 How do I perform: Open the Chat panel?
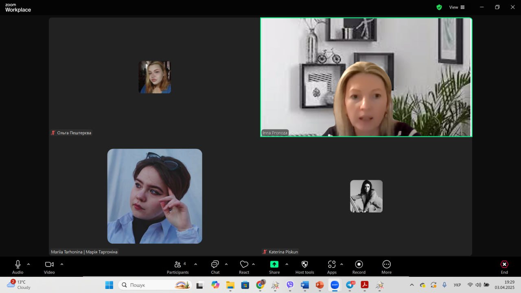[x=215, y=267]
